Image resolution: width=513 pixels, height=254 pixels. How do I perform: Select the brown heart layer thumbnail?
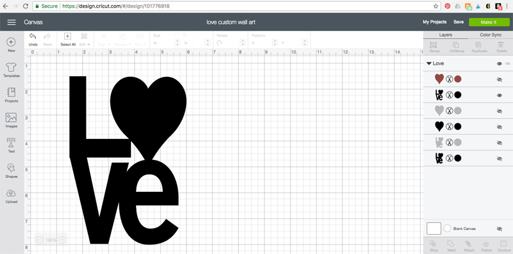click(439, 79)
